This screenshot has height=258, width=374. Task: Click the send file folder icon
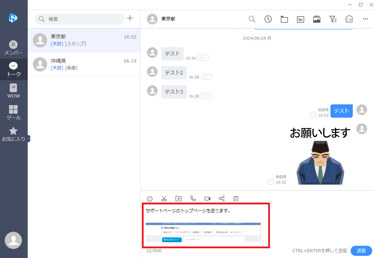[x=179, y=199]
